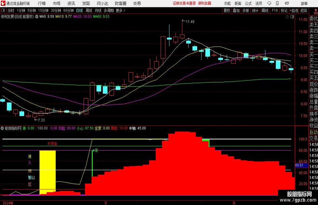The height and width of the screenshot is (205, 318).
Task: Click the 画线 drawing button
Action: [265, 10]
